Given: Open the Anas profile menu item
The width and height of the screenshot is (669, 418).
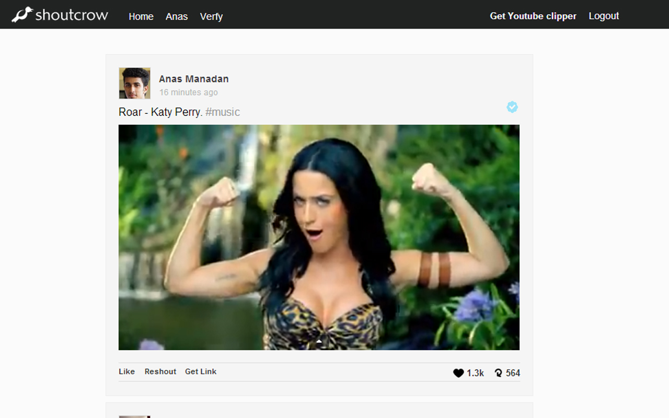Looking at the screenshot, I should [177, 17].
